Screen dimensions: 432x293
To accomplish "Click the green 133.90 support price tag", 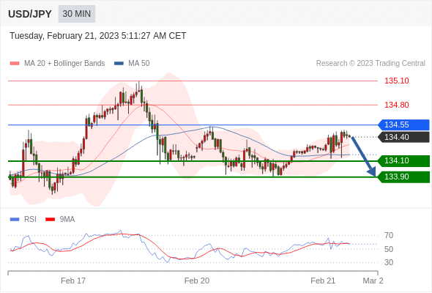I will tap(403, 177).
